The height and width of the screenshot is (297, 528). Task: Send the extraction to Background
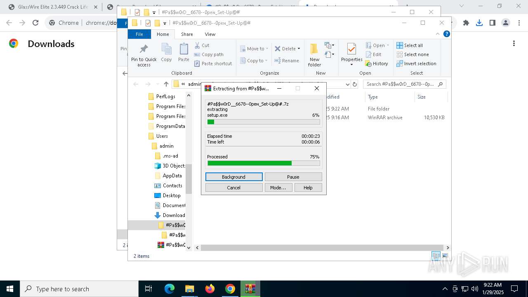click(234, 177)
